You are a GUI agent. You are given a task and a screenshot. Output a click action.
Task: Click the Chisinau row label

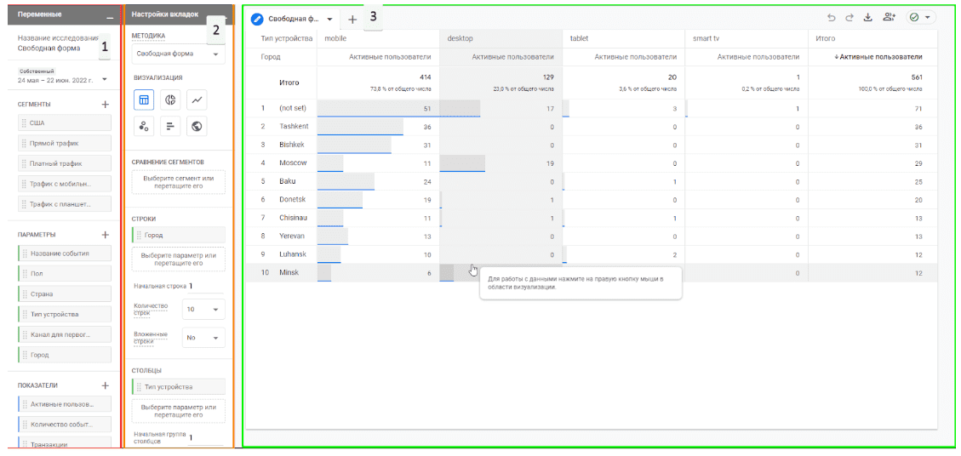294,218
